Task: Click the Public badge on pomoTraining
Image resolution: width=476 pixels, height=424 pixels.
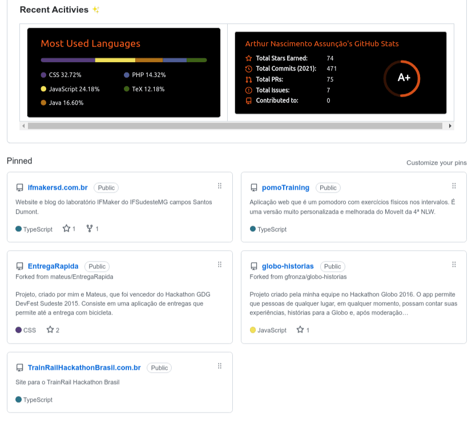Action: pos(328,188)
